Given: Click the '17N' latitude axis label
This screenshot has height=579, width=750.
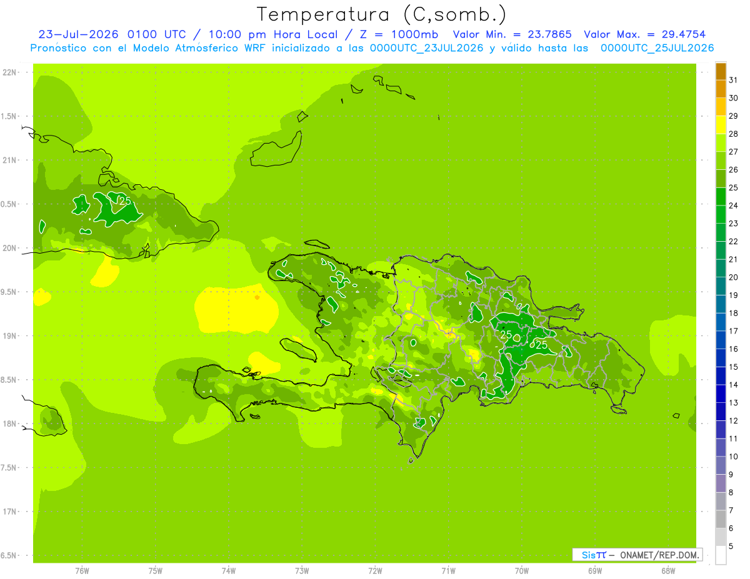Looking at the screenshot, I should pos(9,512).
